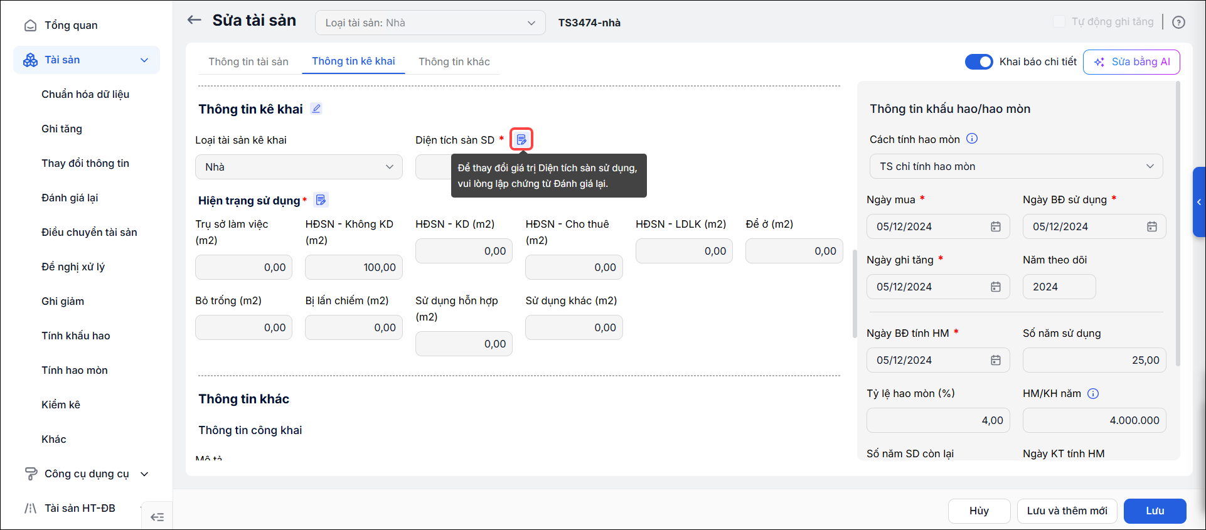The width and height of the screenshot is (1206, 530).
Task: Click the HM/KH năm field 4.000.000
Action: pyautogui.click(x=1094, y=420)
